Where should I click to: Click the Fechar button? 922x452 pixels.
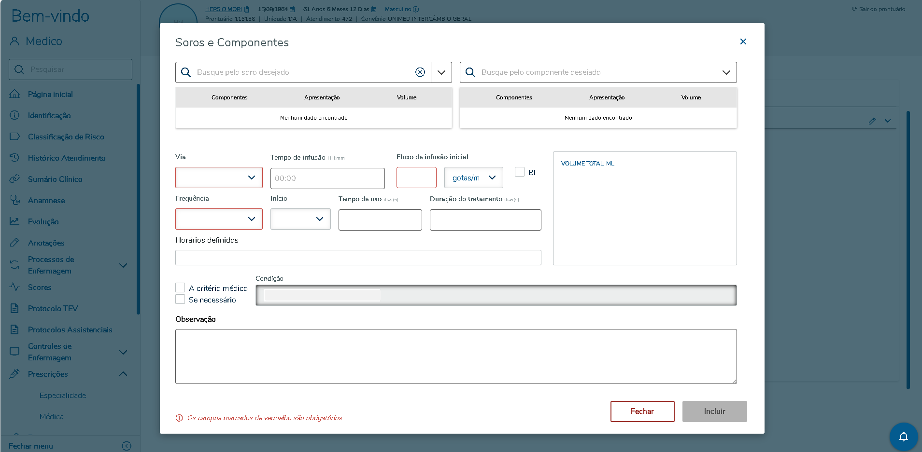click(x=642, y=411)
